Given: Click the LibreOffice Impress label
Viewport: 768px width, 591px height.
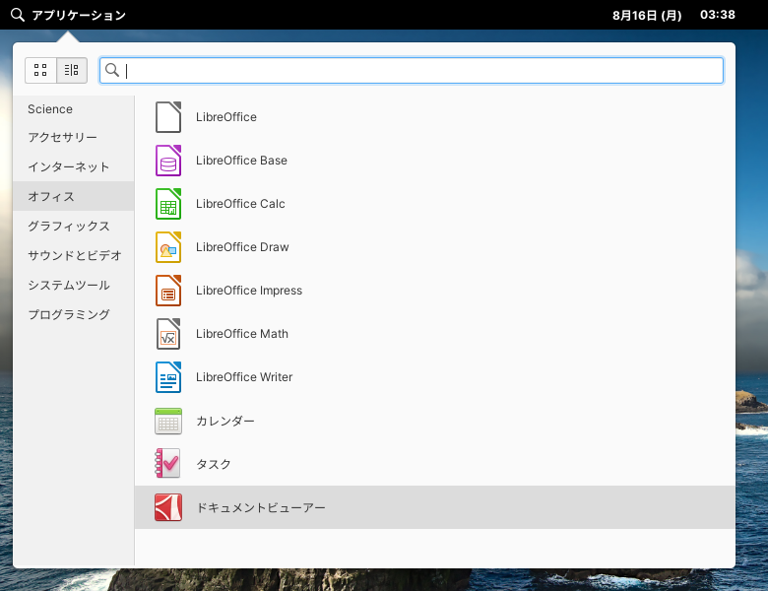Looking at the screenshot, I should click(249, 291).
